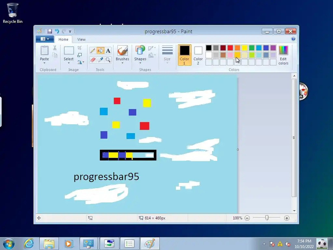This screenshot has width=333, height=250.
Task: Open Edit colors dialog
Action: pyautogui.click(x=283, y=55)
